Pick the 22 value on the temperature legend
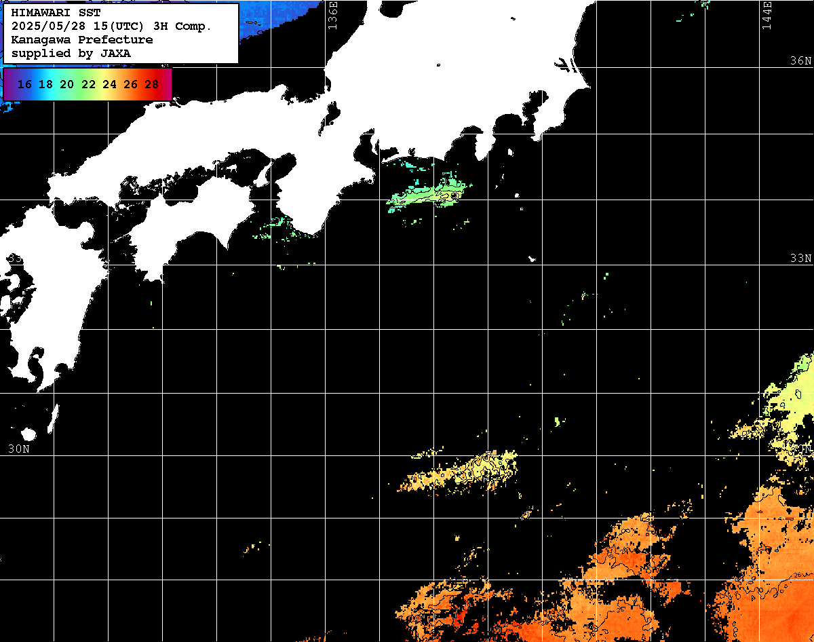Screen dimensions: 814x642 pyautogui.click(x=88, y=84)
